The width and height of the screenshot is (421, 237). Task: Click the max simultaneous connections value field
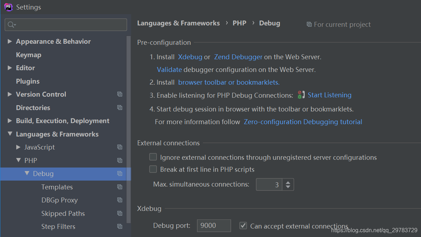coord(269,184)
